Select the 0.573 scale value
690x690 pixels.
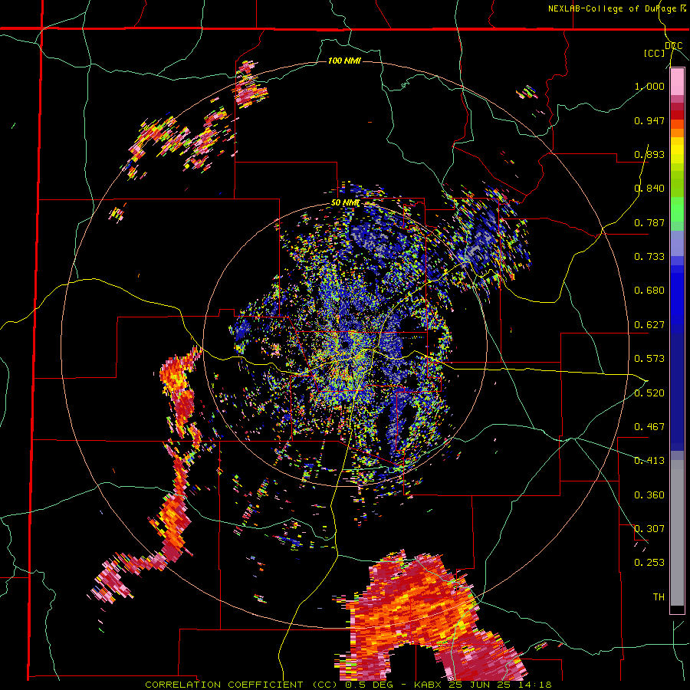pos(649,359)
